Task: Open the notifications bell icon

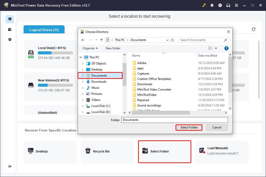Action: pos(212,5)
